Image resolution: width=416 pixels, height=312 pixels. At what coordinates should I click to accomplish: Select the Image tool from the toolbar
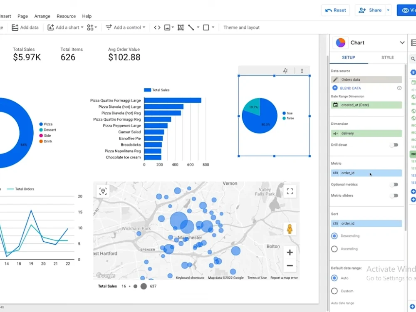[x=167, y=27]
